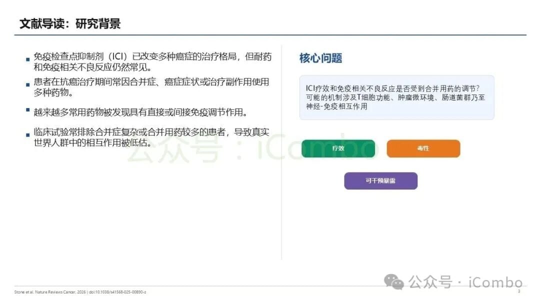
Task: Click the Stone et al. citation footer
Action: point(80,292)
